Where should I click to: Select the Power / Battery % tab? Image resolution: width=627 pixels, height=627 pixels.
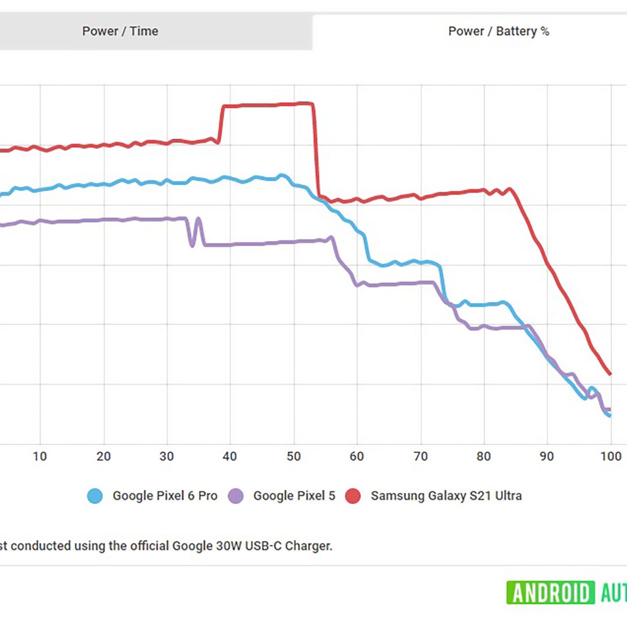pos(498,31)
